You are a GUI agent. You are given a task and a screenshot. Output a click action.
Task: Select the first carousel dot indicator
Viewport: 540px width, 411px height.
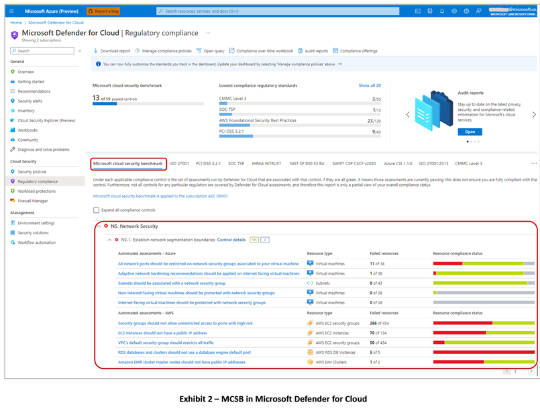tap(468, 142)
